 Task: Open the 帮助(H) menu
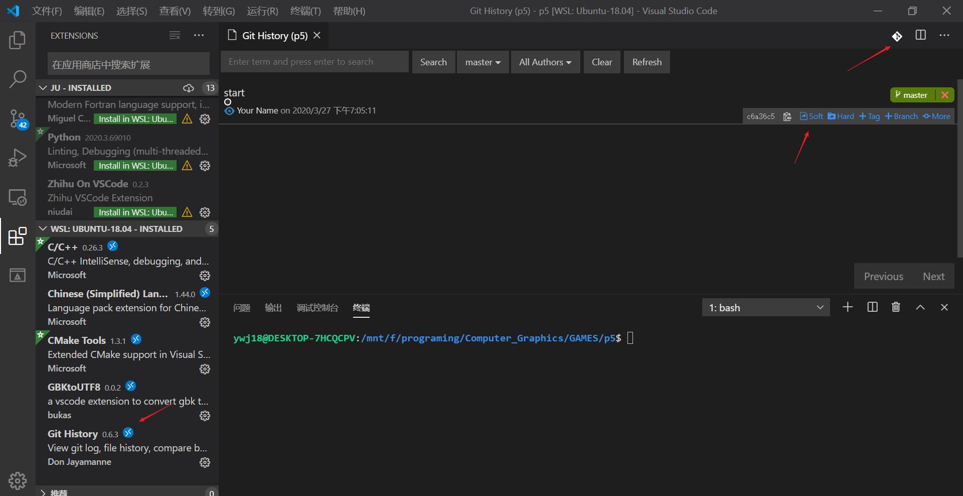pyautogui.click(x=349, y=11)
